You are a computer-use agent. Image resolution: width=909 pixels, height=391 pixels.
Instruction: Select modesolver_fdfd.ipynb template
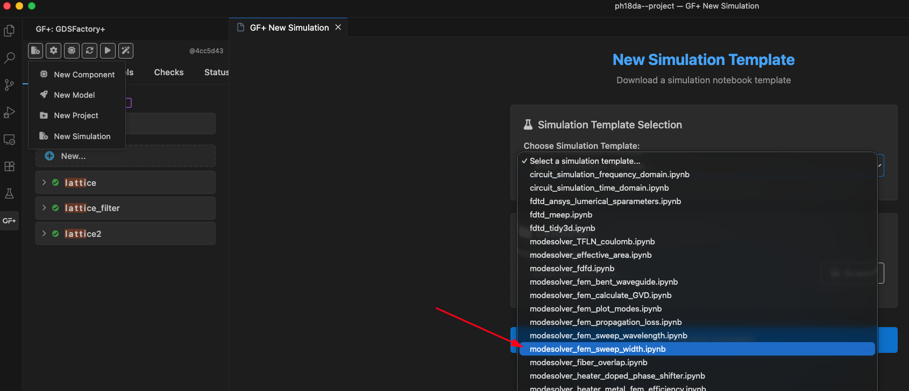pos(697,269)
